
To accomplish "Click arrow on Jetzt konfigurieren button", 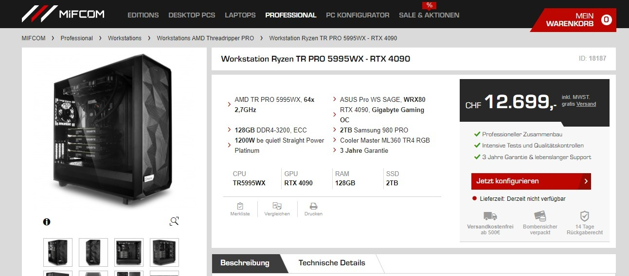I will 586,181.
